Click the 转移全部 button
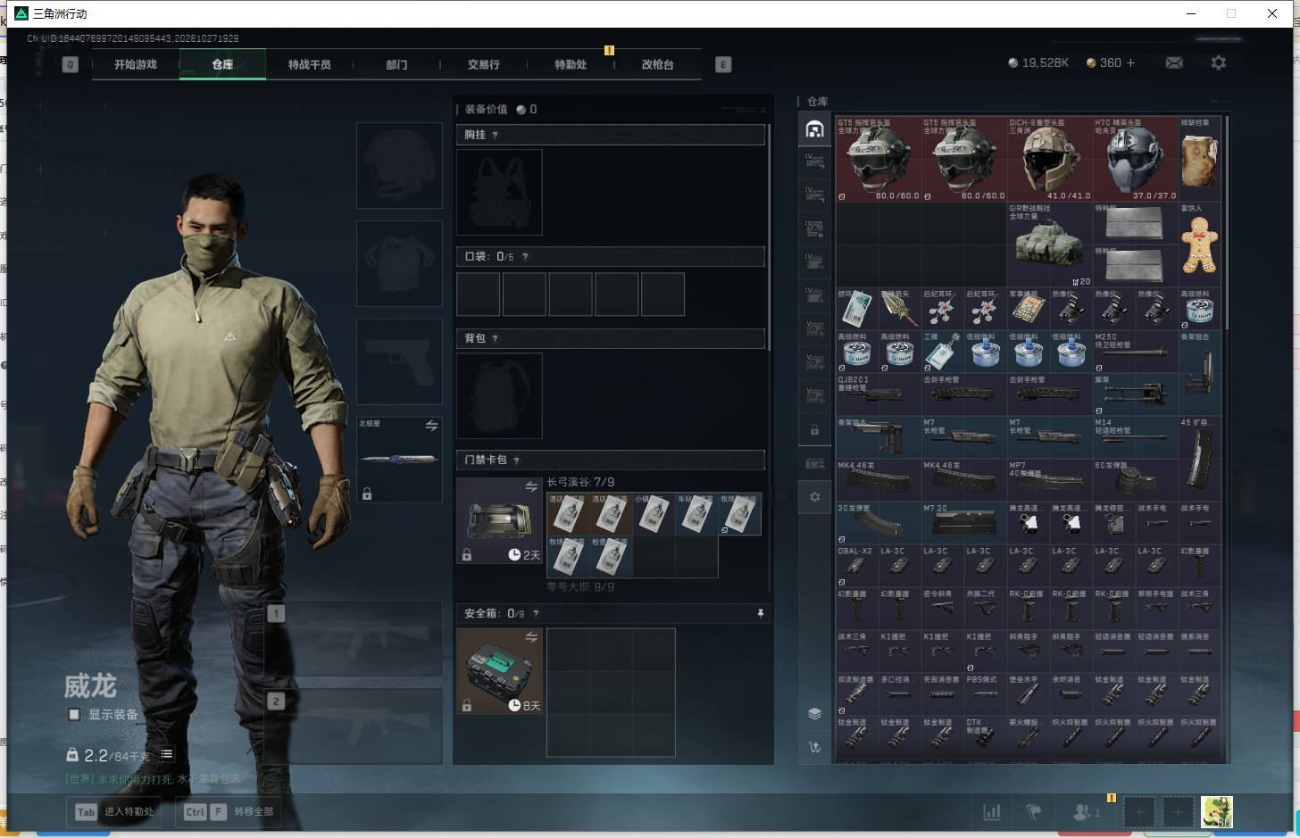Screen dimensions: 1300x838 (x=229, y=811)
